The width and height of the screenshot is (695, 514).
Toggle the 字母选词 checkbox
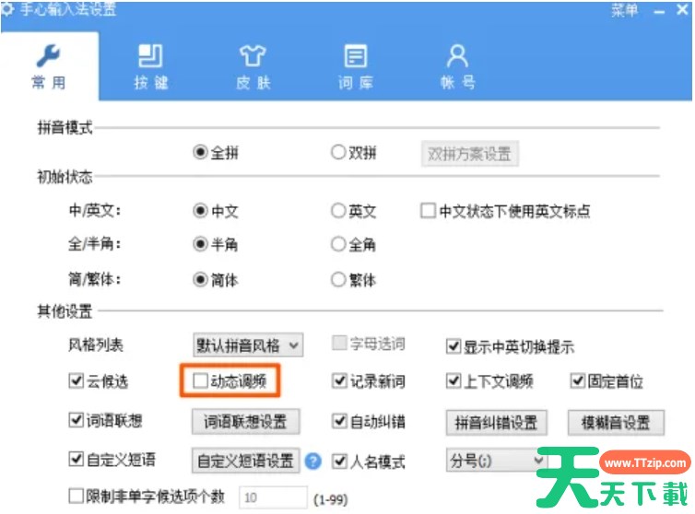(339, 343)
